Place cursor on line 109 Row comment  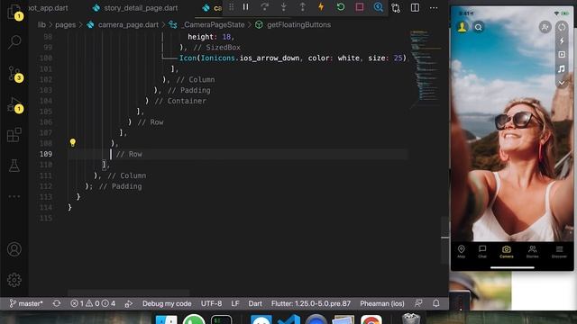click(129, 154)
